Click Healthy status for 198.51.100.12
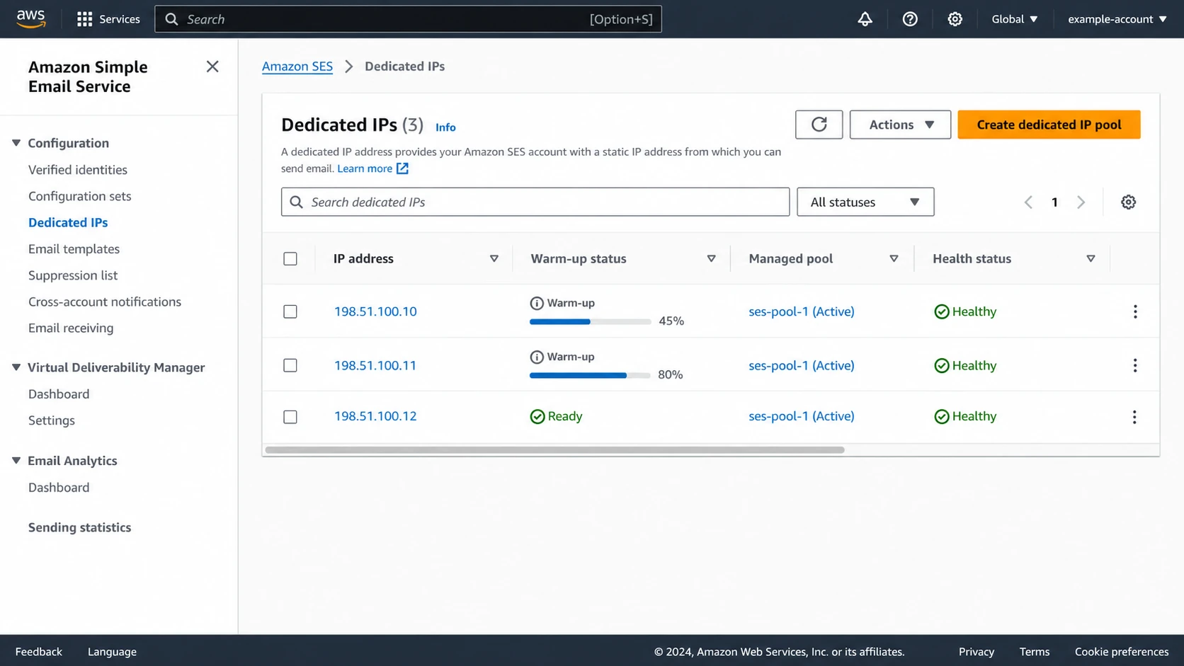The image size is (1184, 666). (x=964, y=416)
